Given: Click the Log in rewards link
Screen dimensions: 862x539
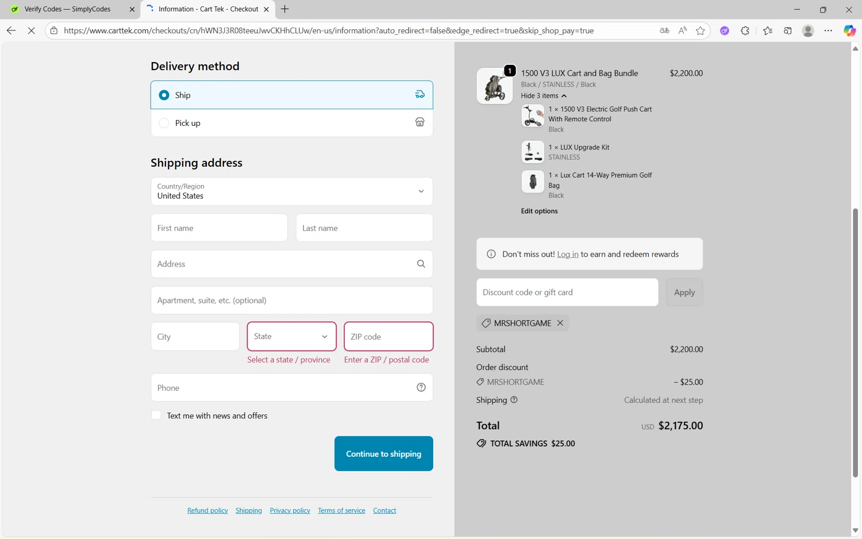Looking at the screenshot, I should click(568, 254).
